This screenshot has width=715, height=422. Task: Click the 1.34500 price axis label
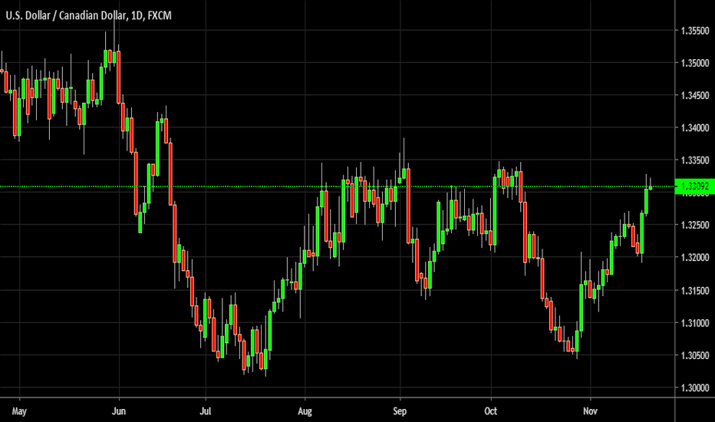695,96
